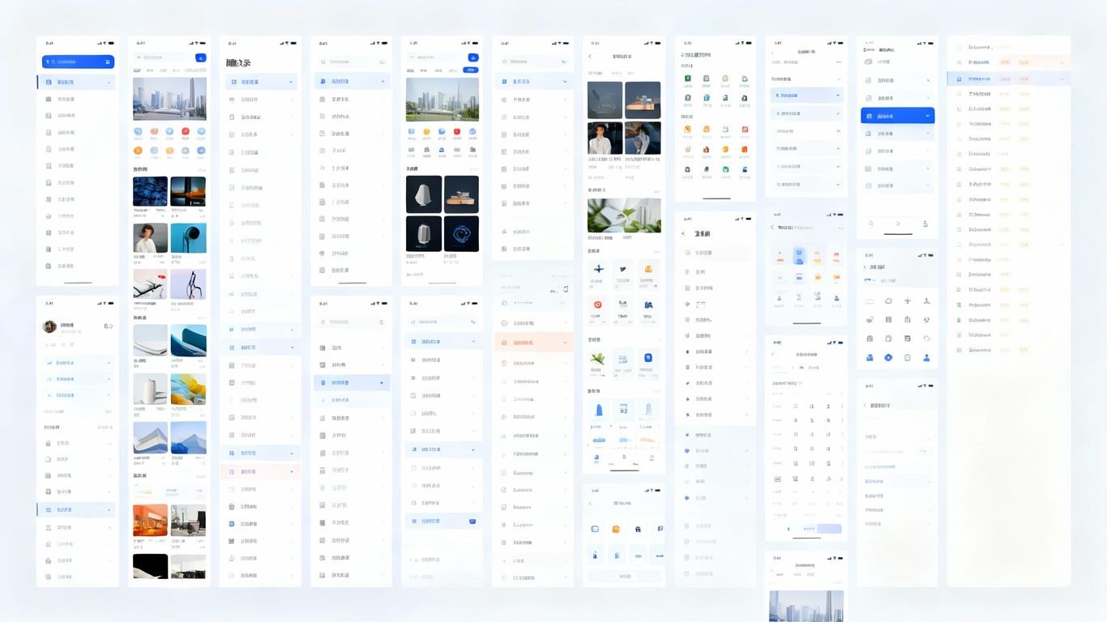
Task: Click the blue square search icon beside the search bar
Action: [x=200, y=58]
